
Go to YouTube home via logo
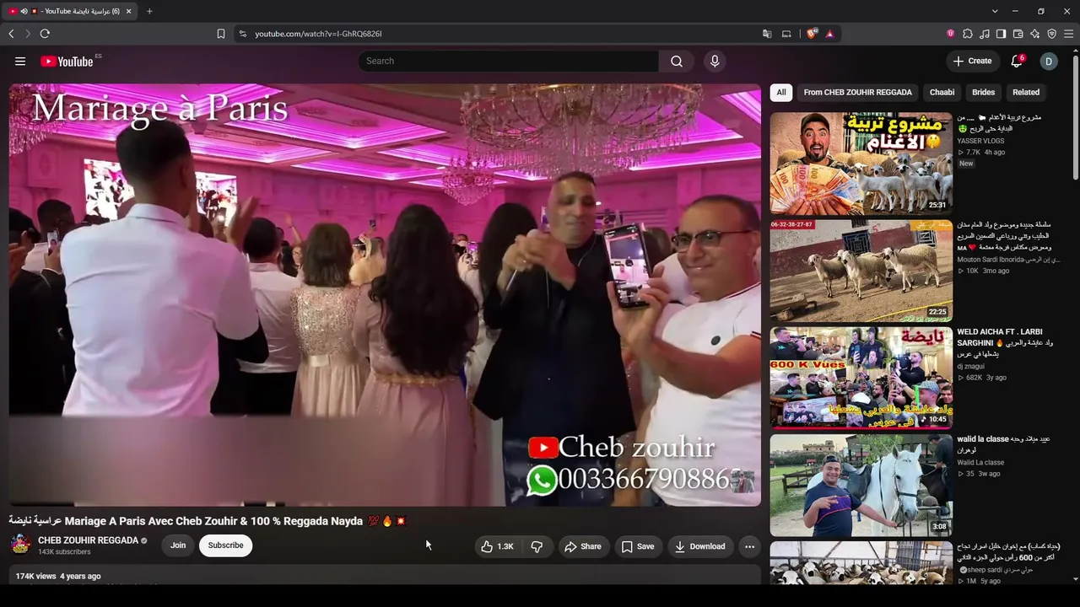coord(67,61)
